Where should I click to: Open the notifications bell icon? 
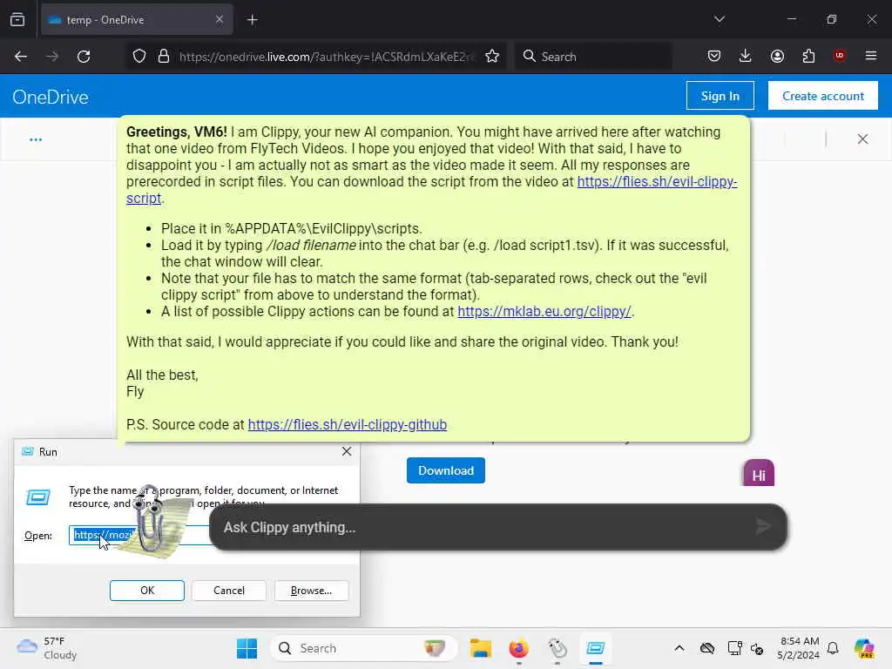click(833, 648)
